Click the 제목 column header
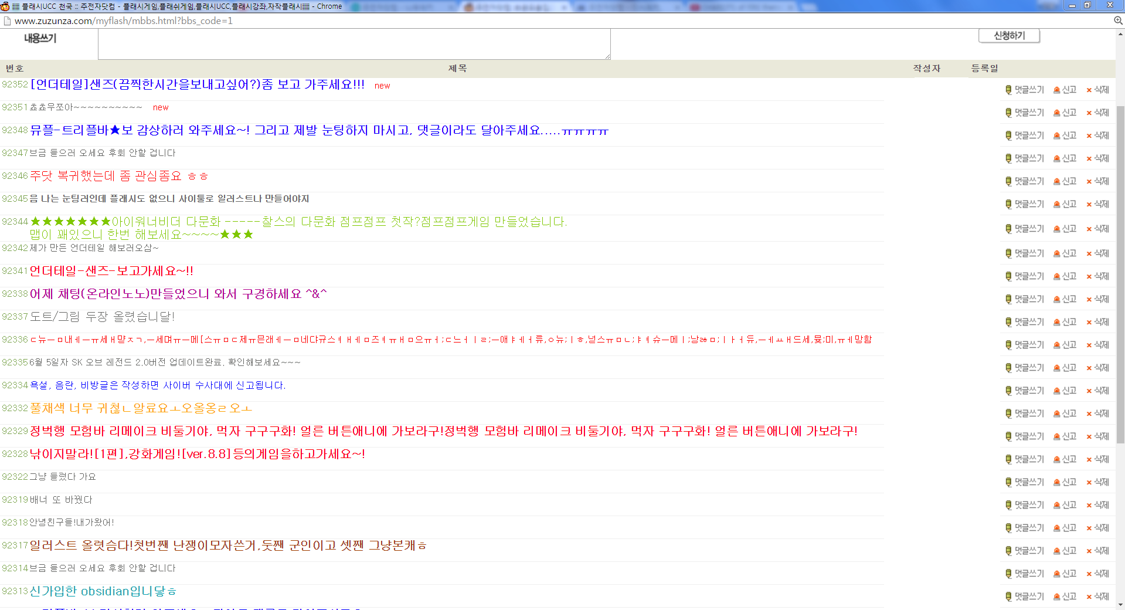The height and width of the screenshot is (610, 1125). coord(457,68)
